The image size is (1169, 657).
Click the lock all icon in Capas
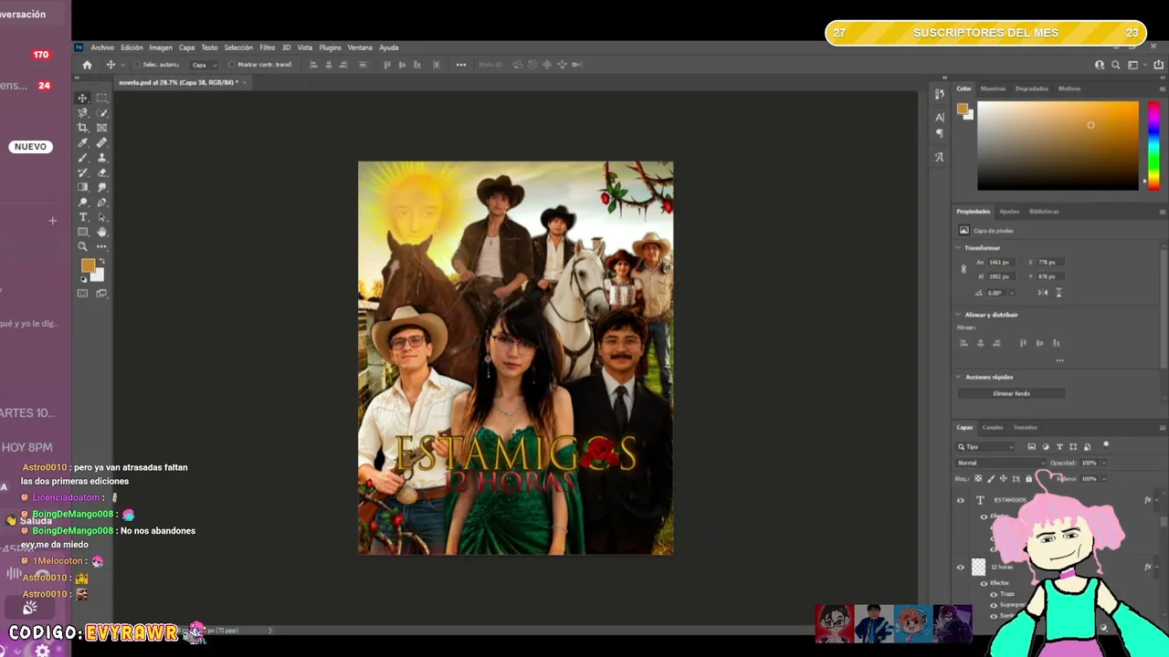[1028, 478]
